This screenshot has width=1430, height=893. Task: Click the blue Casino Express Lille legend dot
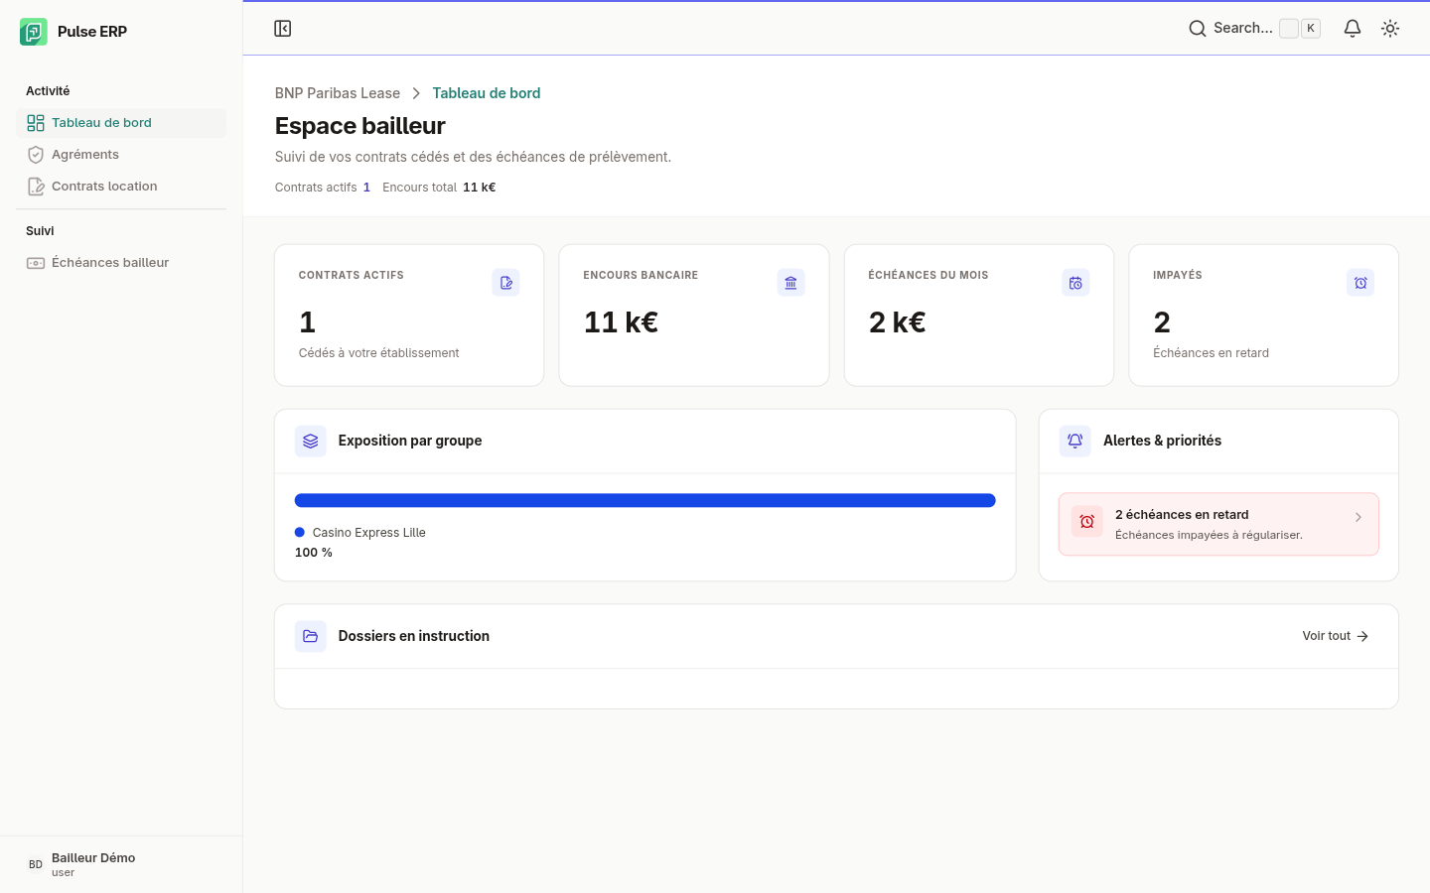tap(300, 533)
